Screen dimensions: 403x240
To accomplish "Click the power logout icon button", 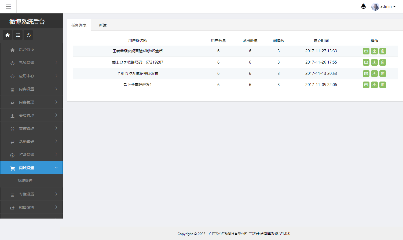I will coord(28,35).
